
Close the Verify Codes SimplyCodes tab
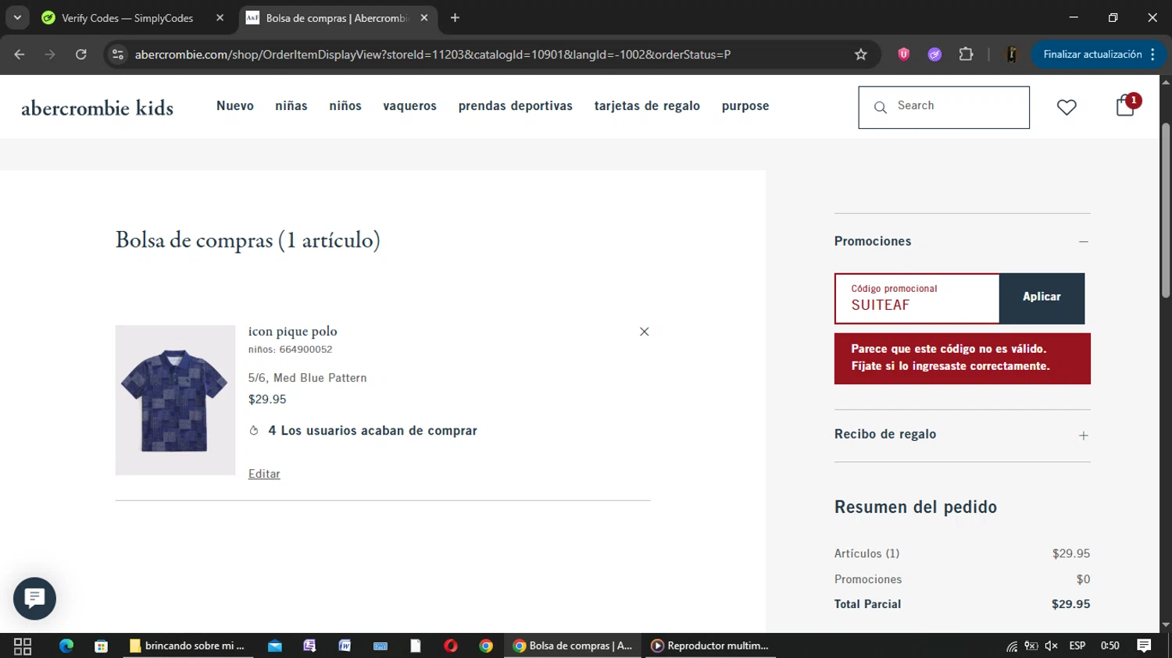point(220,18)
